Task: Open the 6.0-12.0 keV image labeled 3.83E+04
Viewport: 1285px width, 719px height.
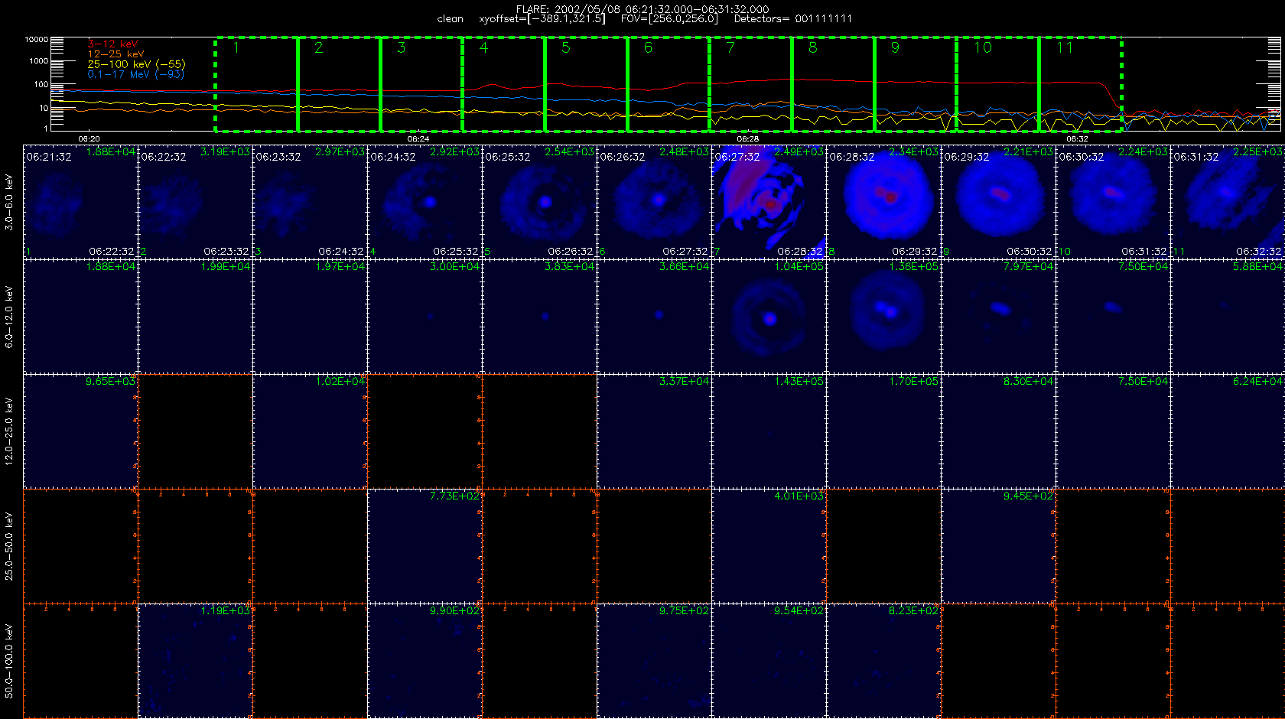Action: (539, 317)
